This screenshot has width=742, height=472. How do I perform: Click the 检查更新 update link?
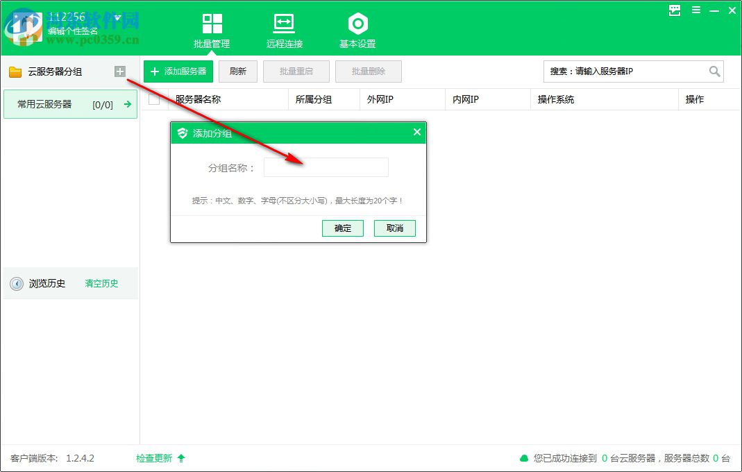point(154,458)
